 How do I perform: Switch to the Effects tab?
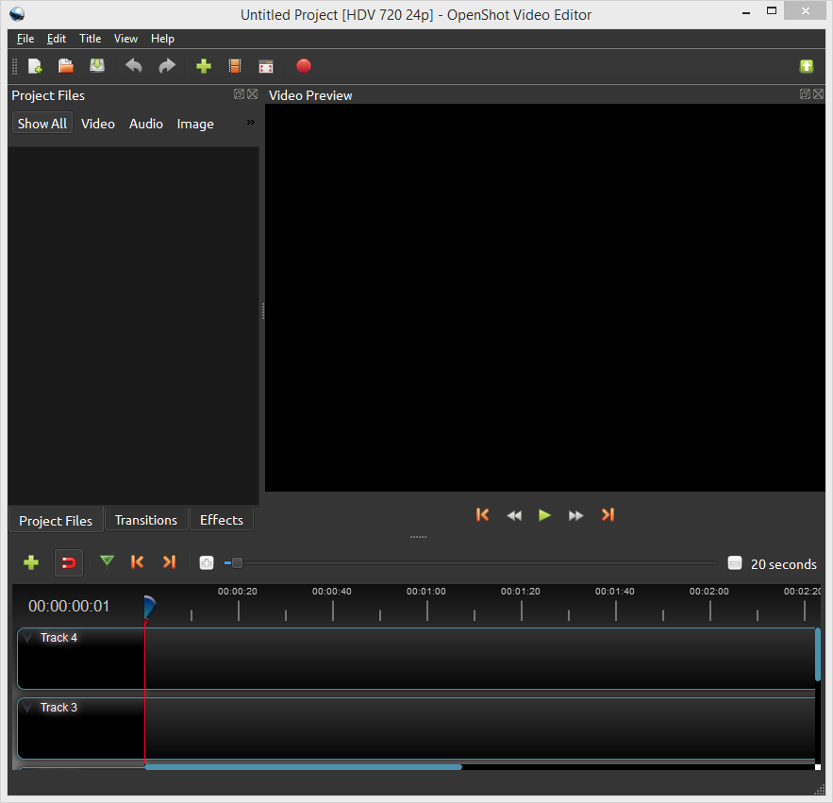[x=222, y=520]
